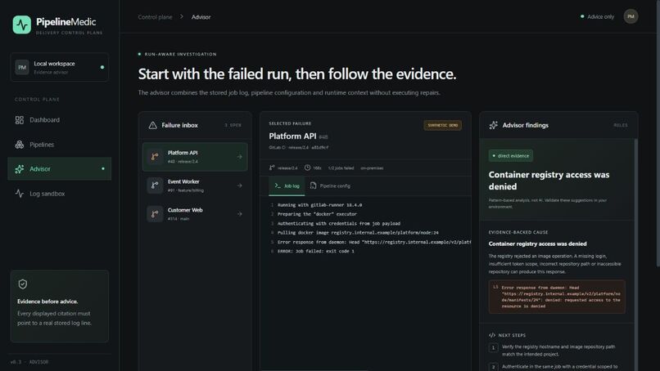The width and height of the screenshot is (660, 371).
Task: Click the '1/2 jobs failed' metadata text
Action: pos(341,168)
